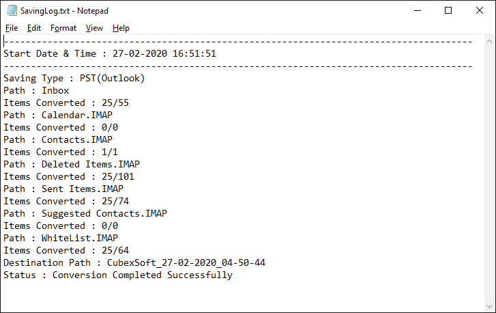Click the Path : Inbox text line
The image size is (496, 313).
[x=36, y=90]
